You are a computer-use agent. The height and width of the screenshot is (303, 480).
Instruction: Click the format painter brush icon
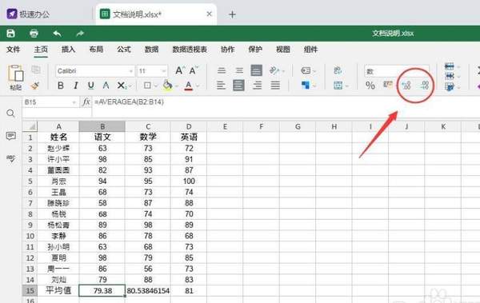point(35,86)
